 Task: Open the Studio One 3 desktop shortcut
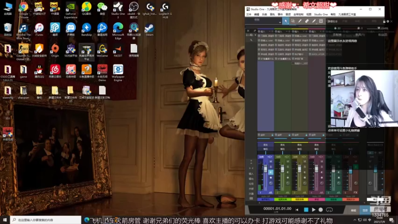point(118,10)
